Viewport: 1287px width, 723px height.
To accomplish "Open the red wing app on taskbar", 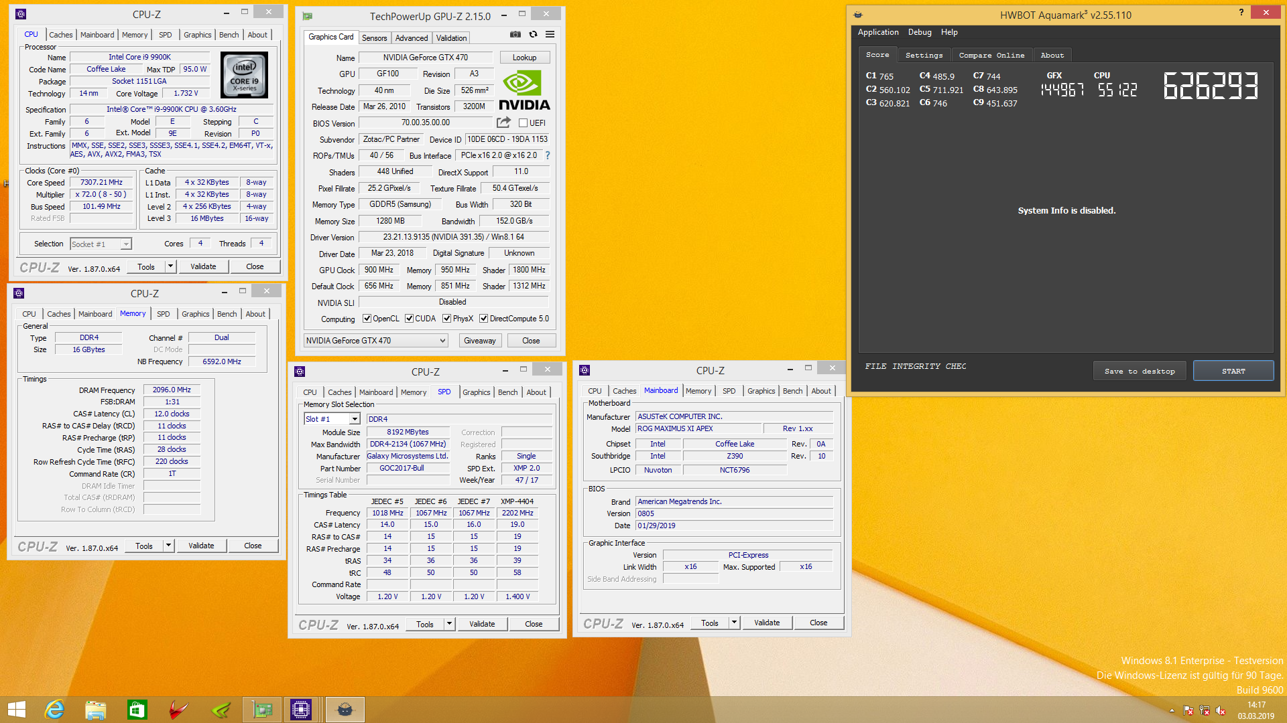I will click(178, 710).
